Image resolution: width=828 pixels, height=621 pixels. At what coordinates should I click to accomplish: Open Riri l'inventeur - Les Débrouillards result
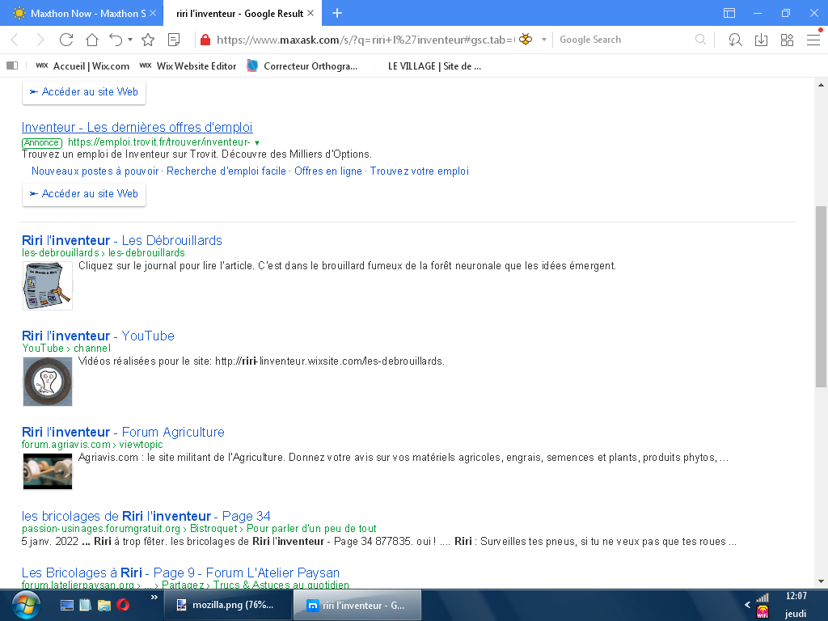click(122, 240)
